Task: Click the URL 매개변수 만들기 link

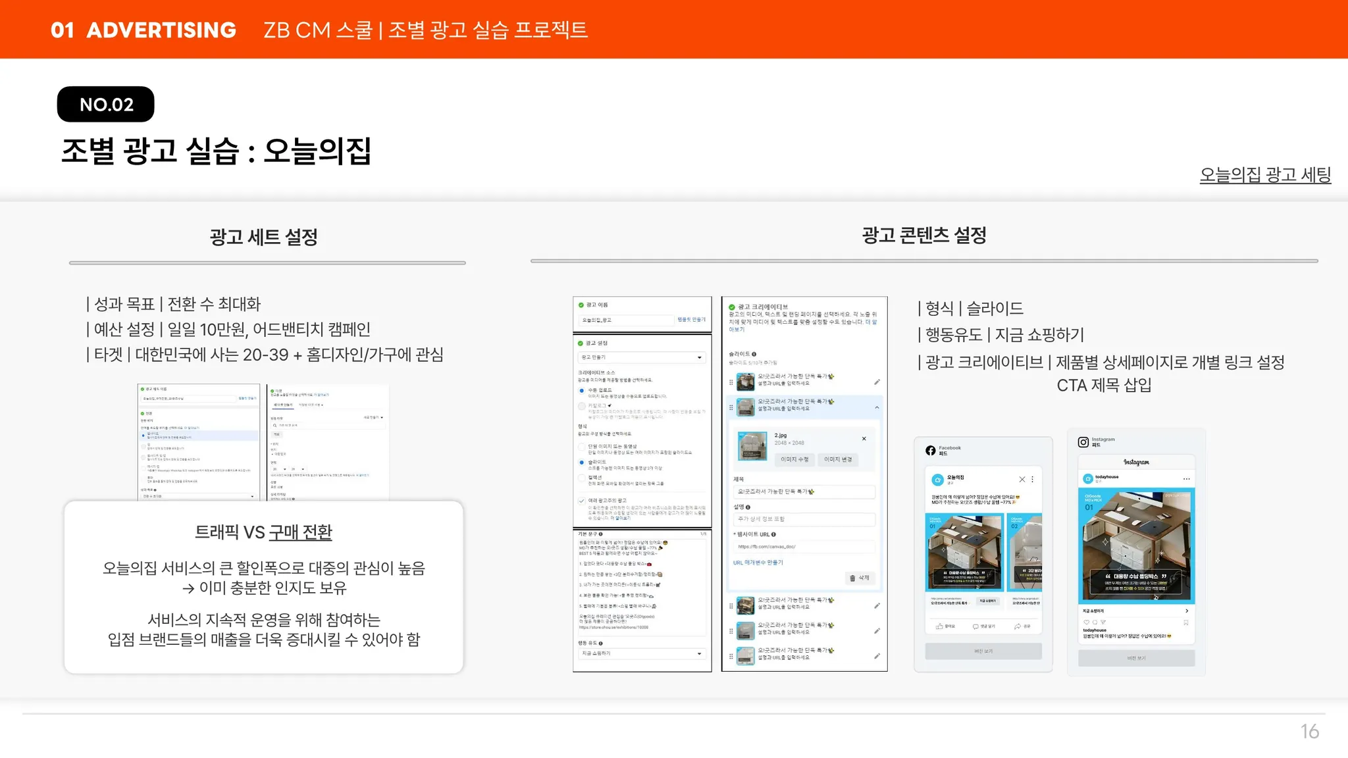Action: pos(758,563)
